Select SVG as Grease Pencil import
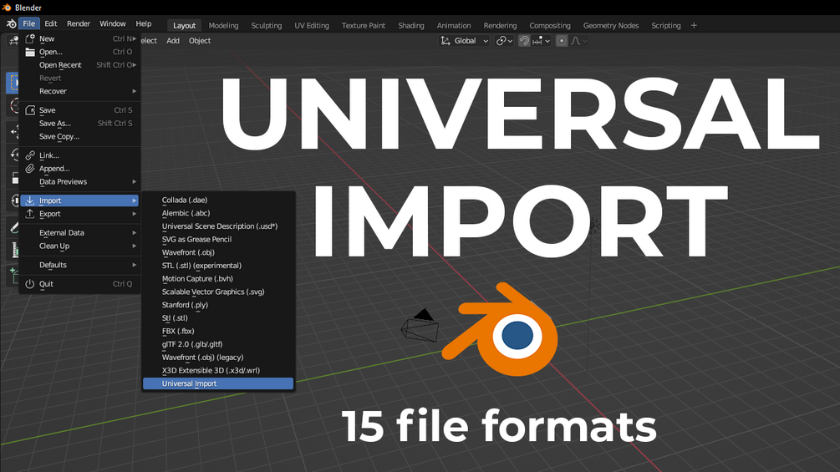 click(218, 239)
